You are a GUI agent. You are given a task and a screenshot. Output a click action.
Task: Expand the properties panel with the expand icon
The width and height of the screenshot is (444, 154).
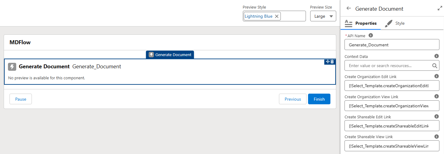pyautogui.click(x=440, y=9)
